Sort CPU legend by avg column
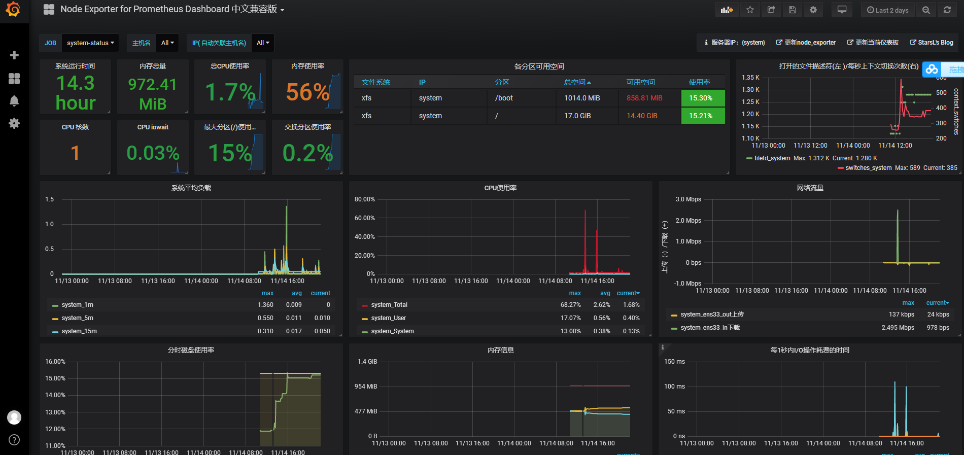 tap(605, 293)
